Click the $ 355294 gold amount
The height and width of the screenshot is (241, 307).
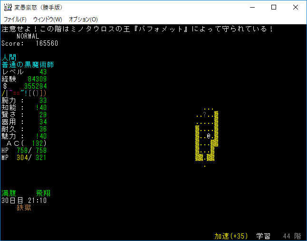(x=24, y=86)
